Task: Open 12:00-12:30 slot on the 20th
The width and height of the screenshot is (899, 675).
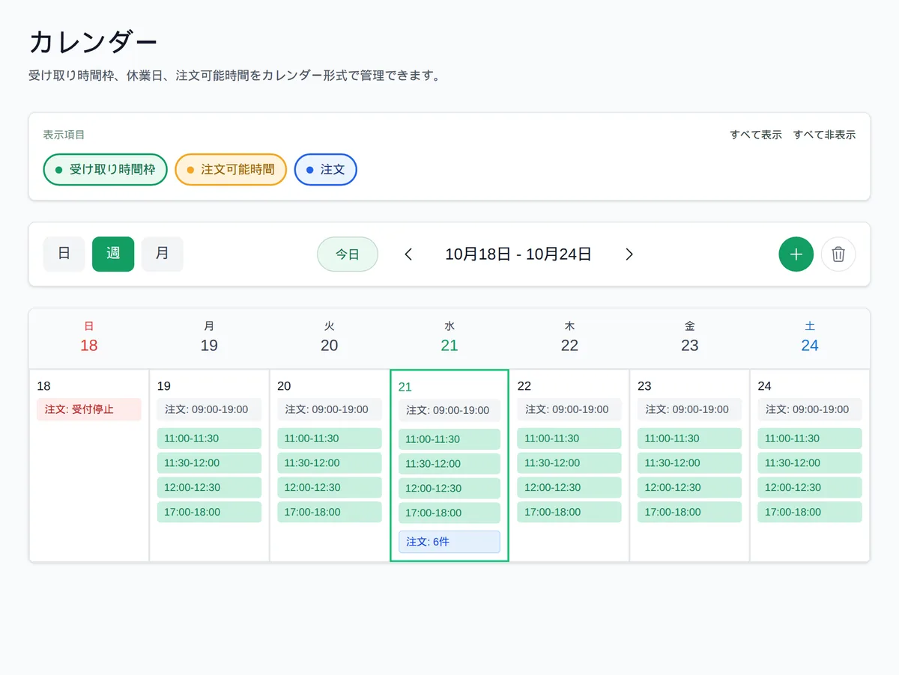Action: pos(330,488)
